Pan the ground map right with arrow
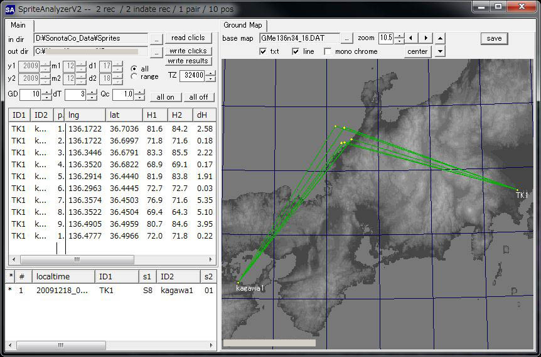 426,38
